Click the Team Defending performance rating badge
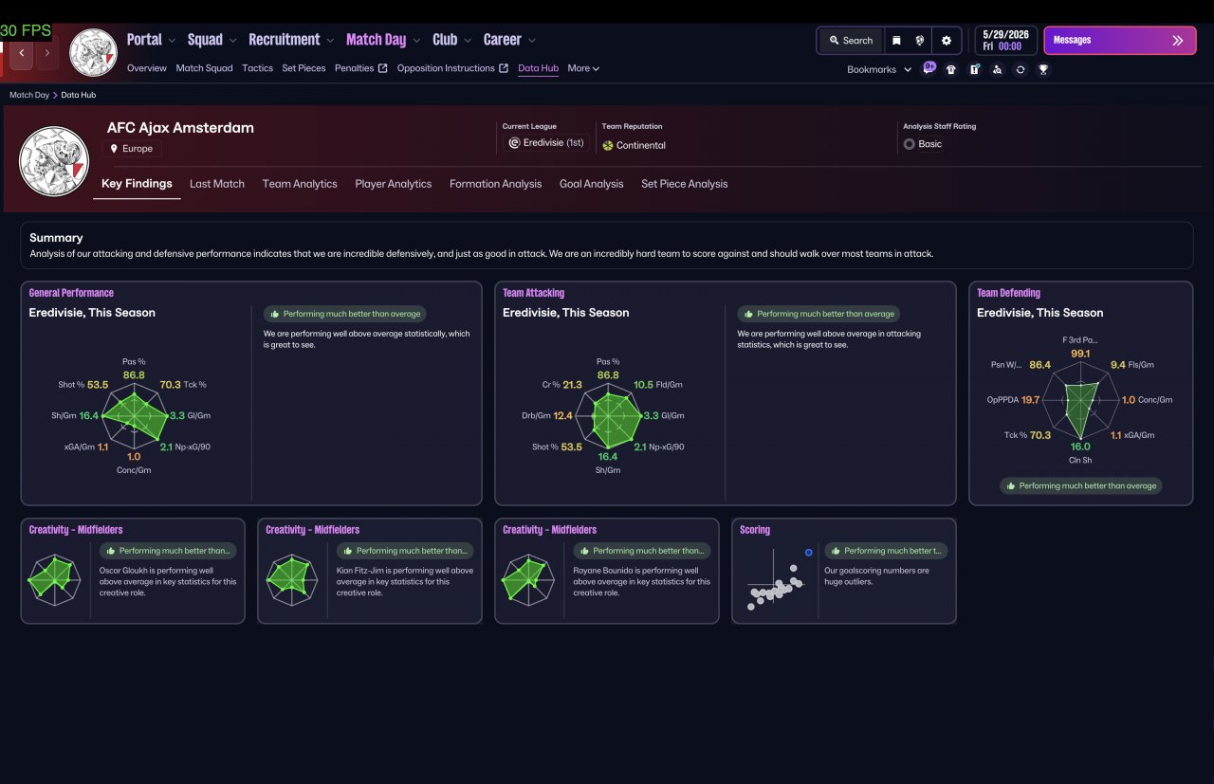Screen dimensions: 1214x784 [1081, 485]
